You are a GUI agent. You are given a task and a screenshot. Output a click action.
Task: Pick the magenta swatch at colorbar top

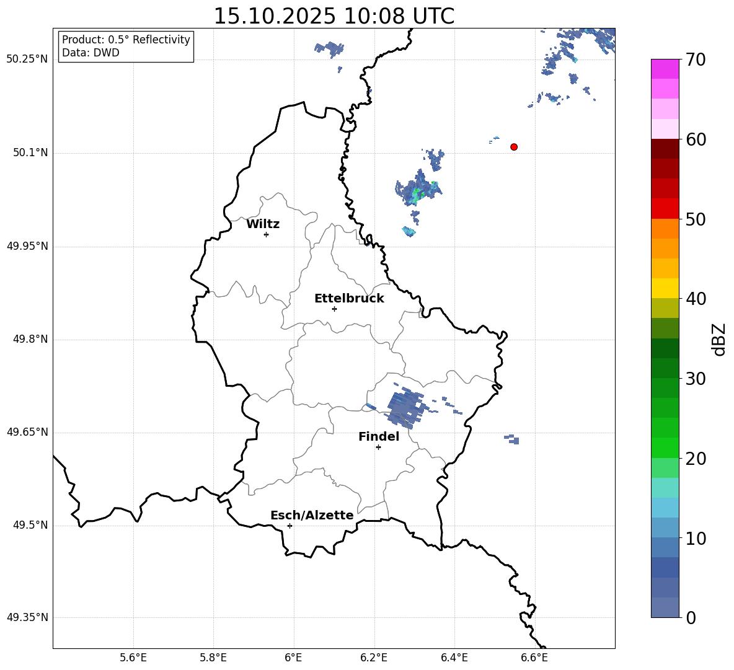(x=665, y=69)
